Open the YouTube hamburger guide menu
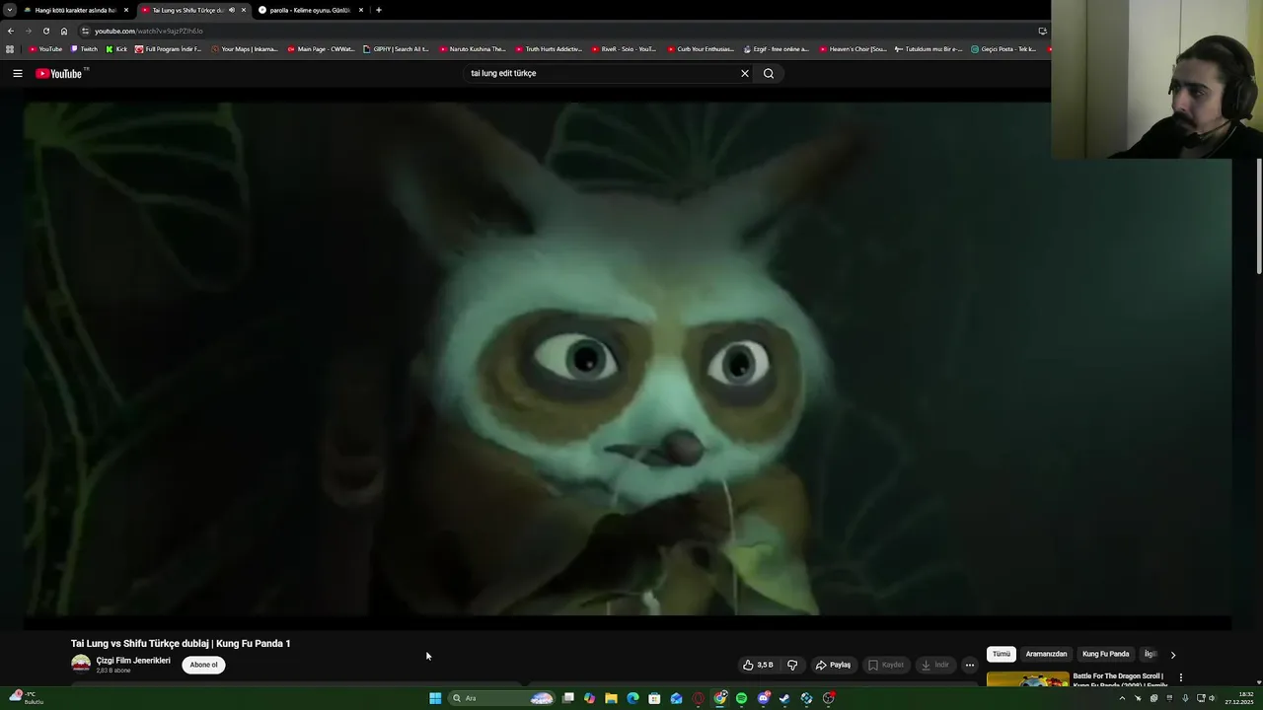Screen dimensions: 1263x710 (x=17, y=73)
